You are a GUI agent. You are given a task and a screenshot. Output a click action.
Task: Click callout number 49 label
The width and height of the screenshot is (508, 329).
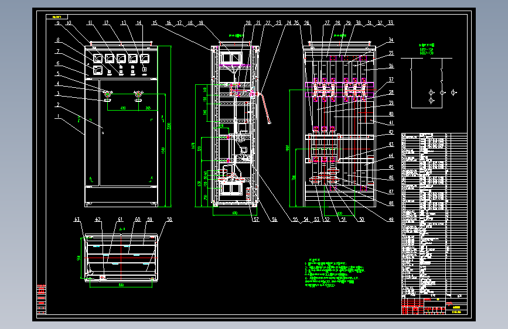(x=391, y=219)
